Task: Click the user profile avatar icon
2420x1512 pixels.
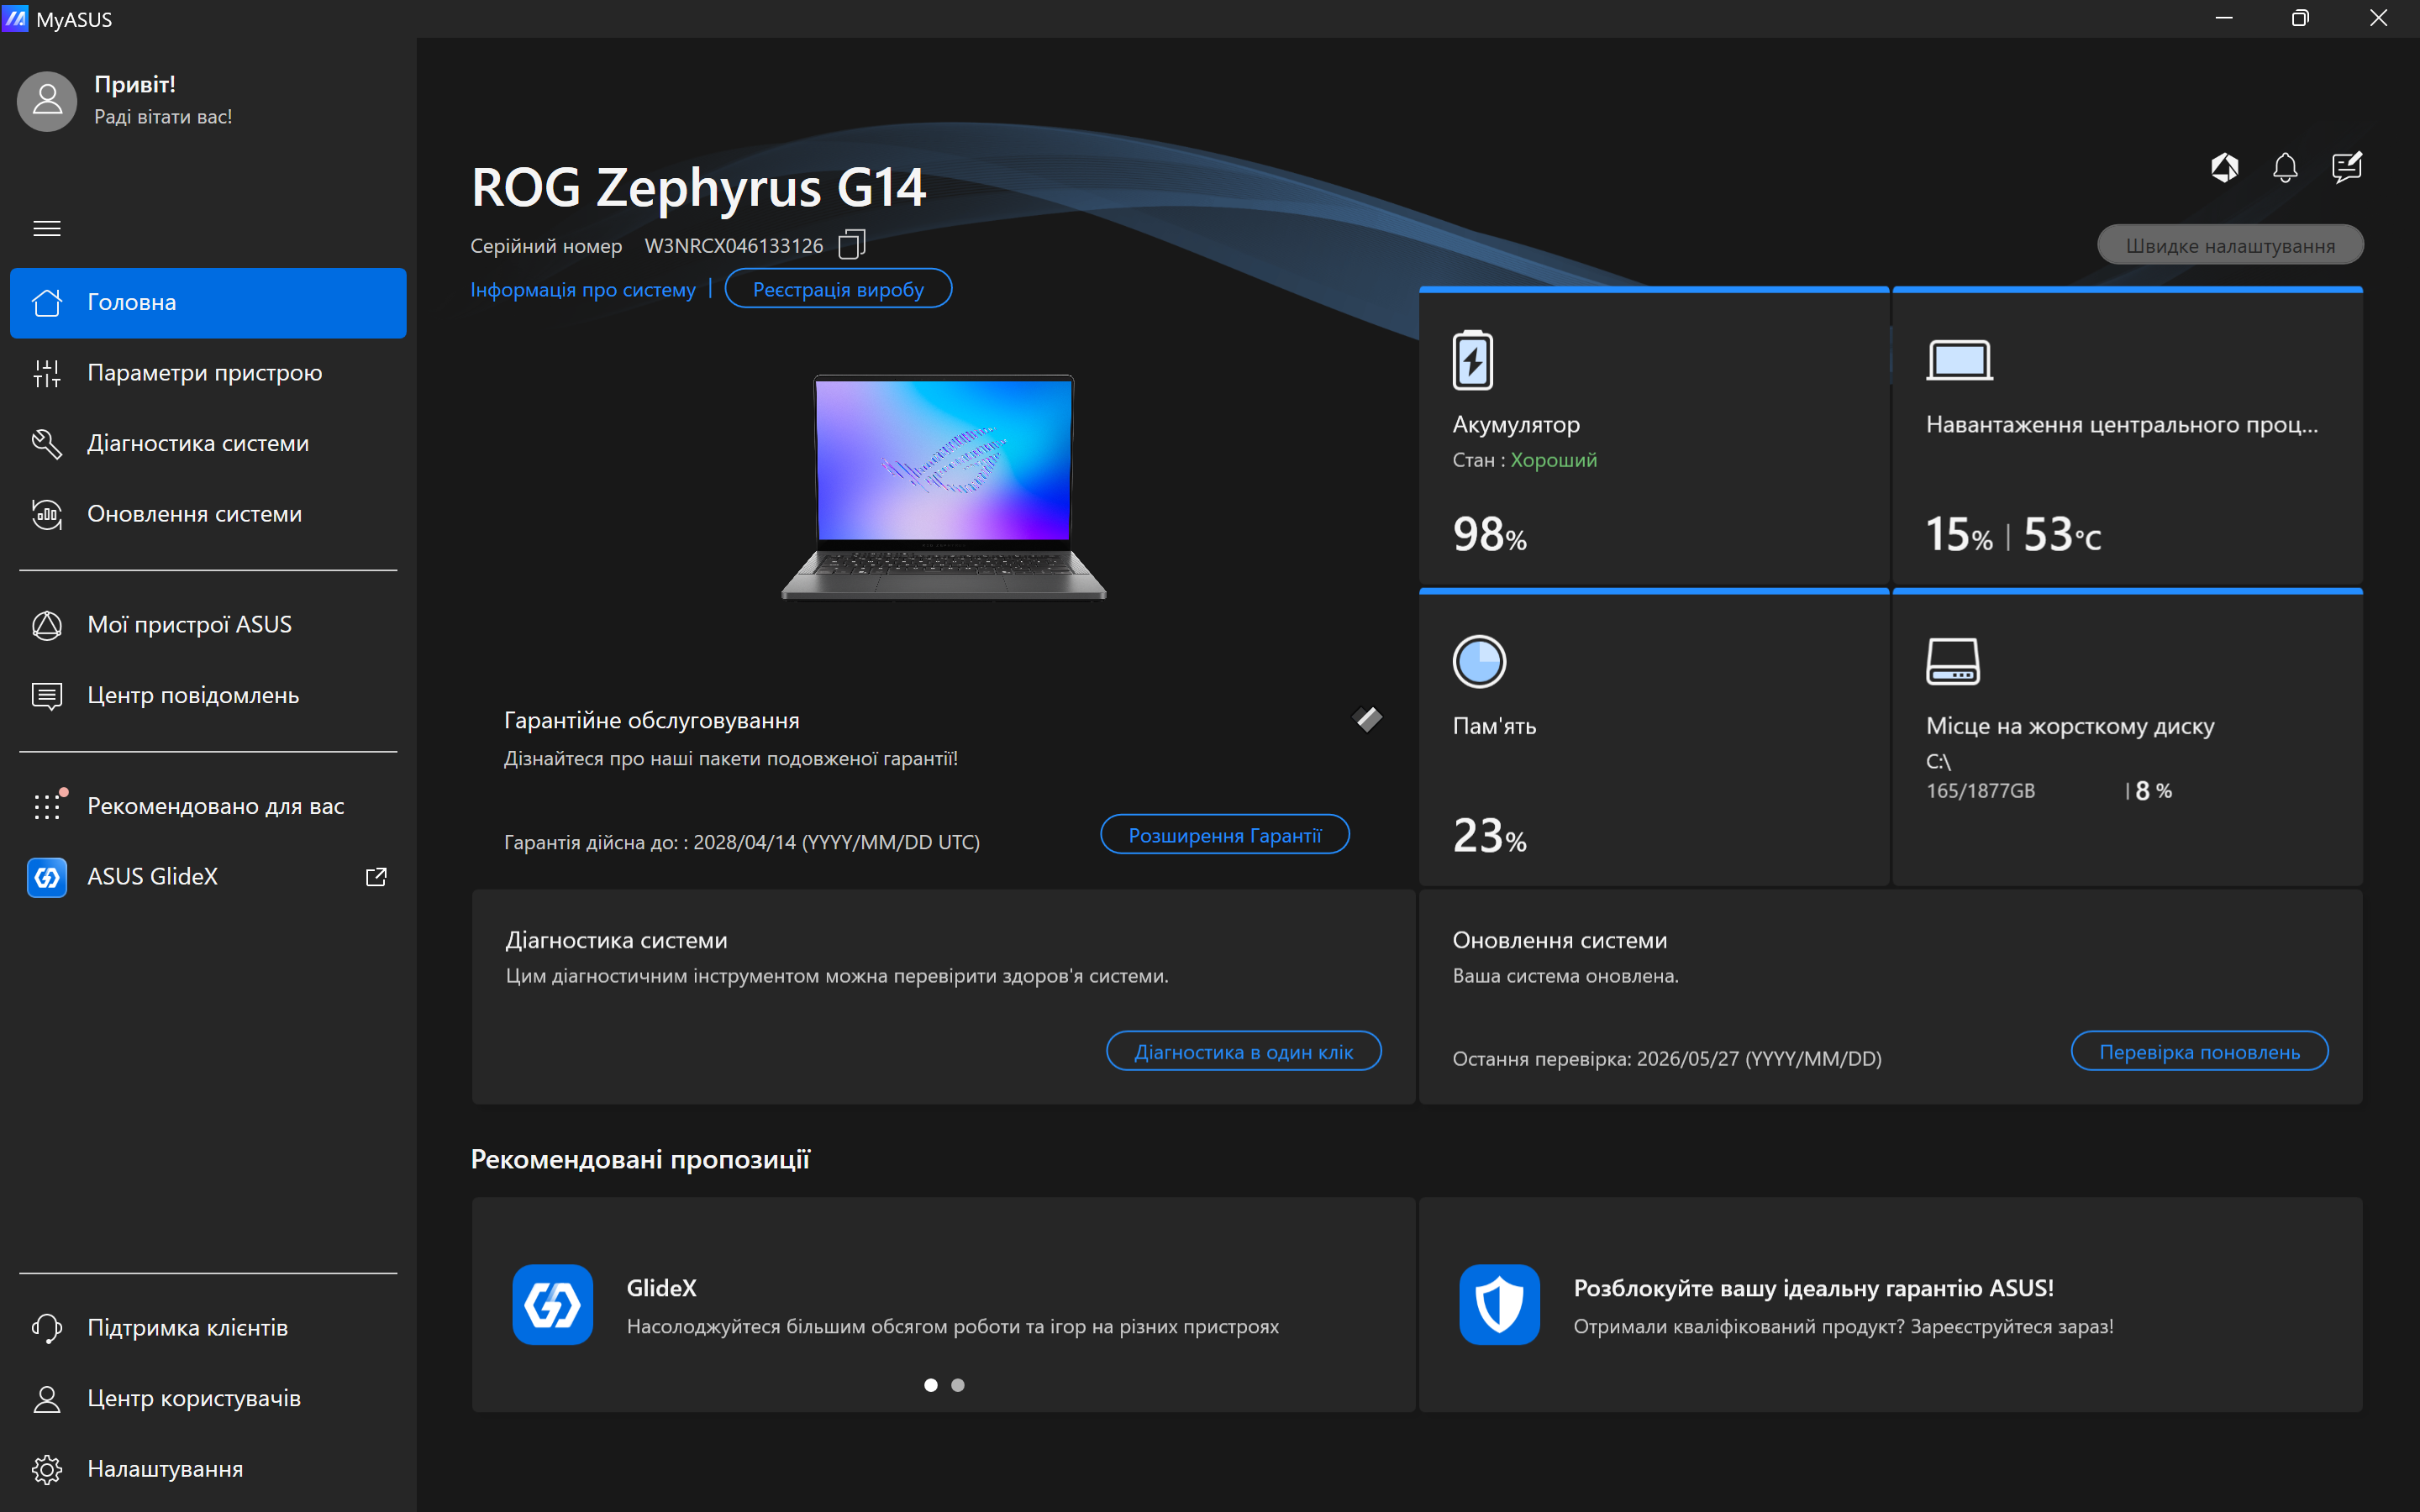Action: tap(47, 100)
